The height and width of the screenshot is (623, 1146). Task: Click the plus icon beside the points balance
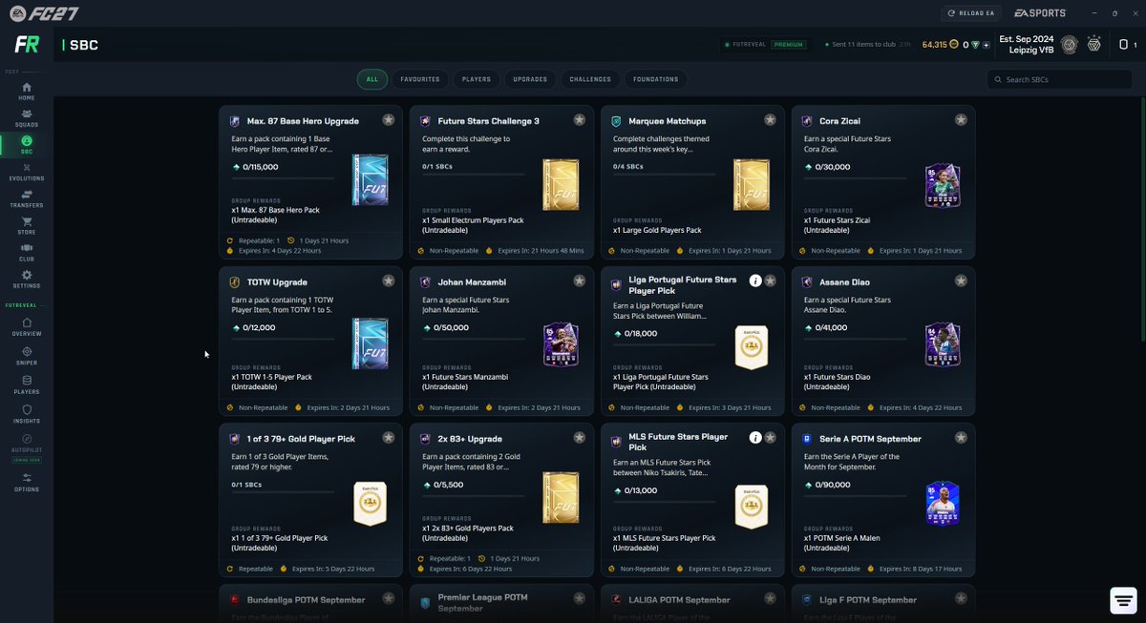(986, 45)
